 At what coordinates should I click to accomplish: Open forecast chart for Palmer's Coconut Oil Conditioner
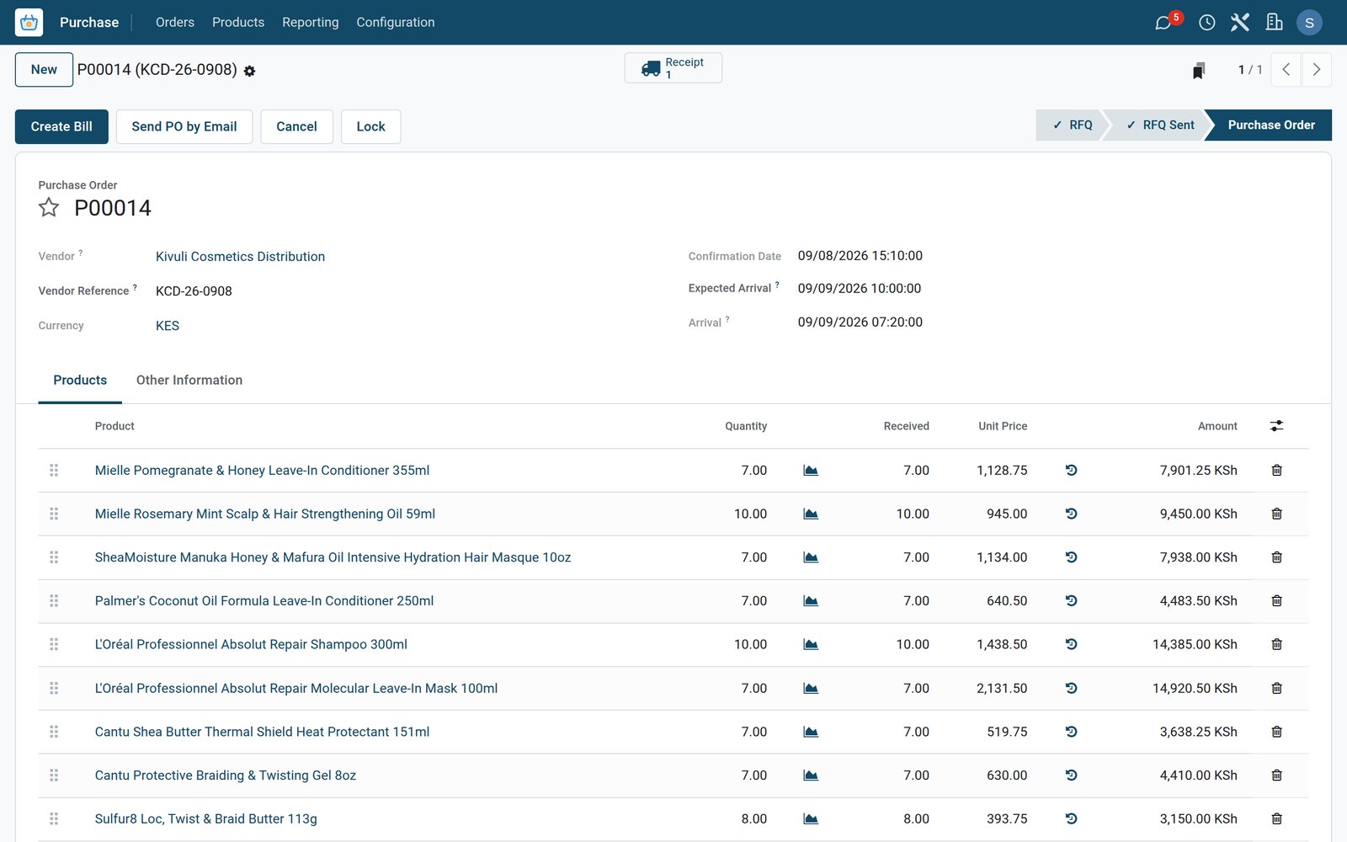click(x=811, y=601)
